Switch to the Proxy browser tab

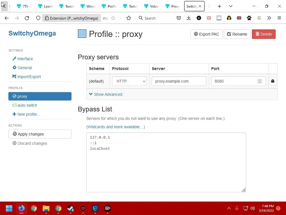(x=173, y=6)
